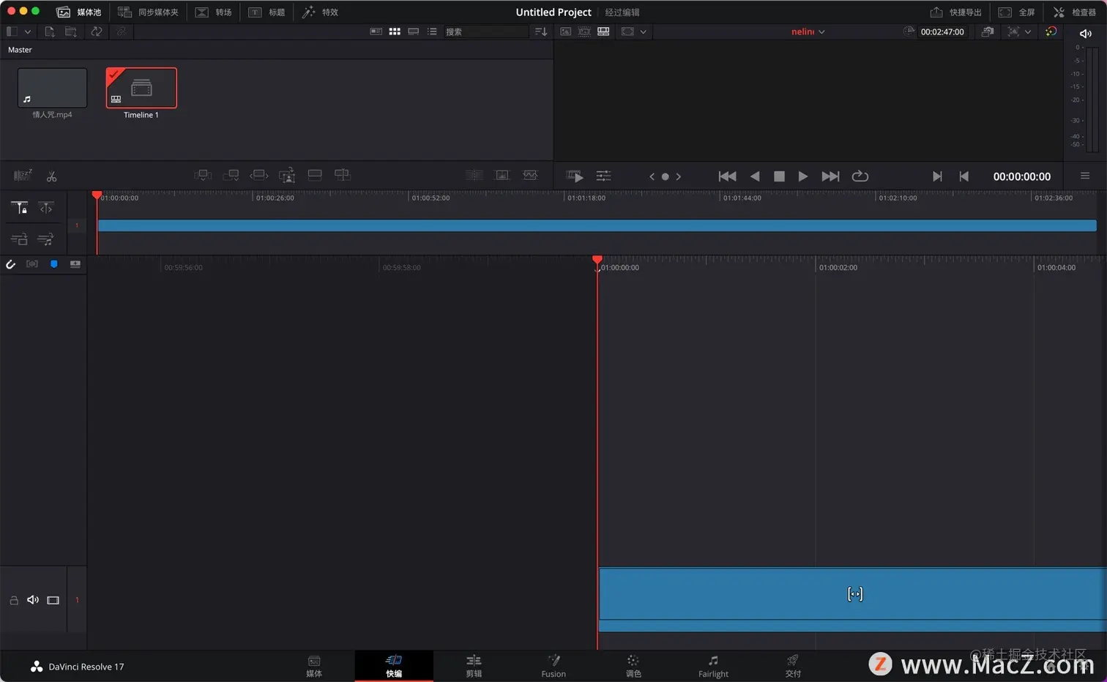Click the Import Media icon
1107x682 pixels.
point(50,31)
